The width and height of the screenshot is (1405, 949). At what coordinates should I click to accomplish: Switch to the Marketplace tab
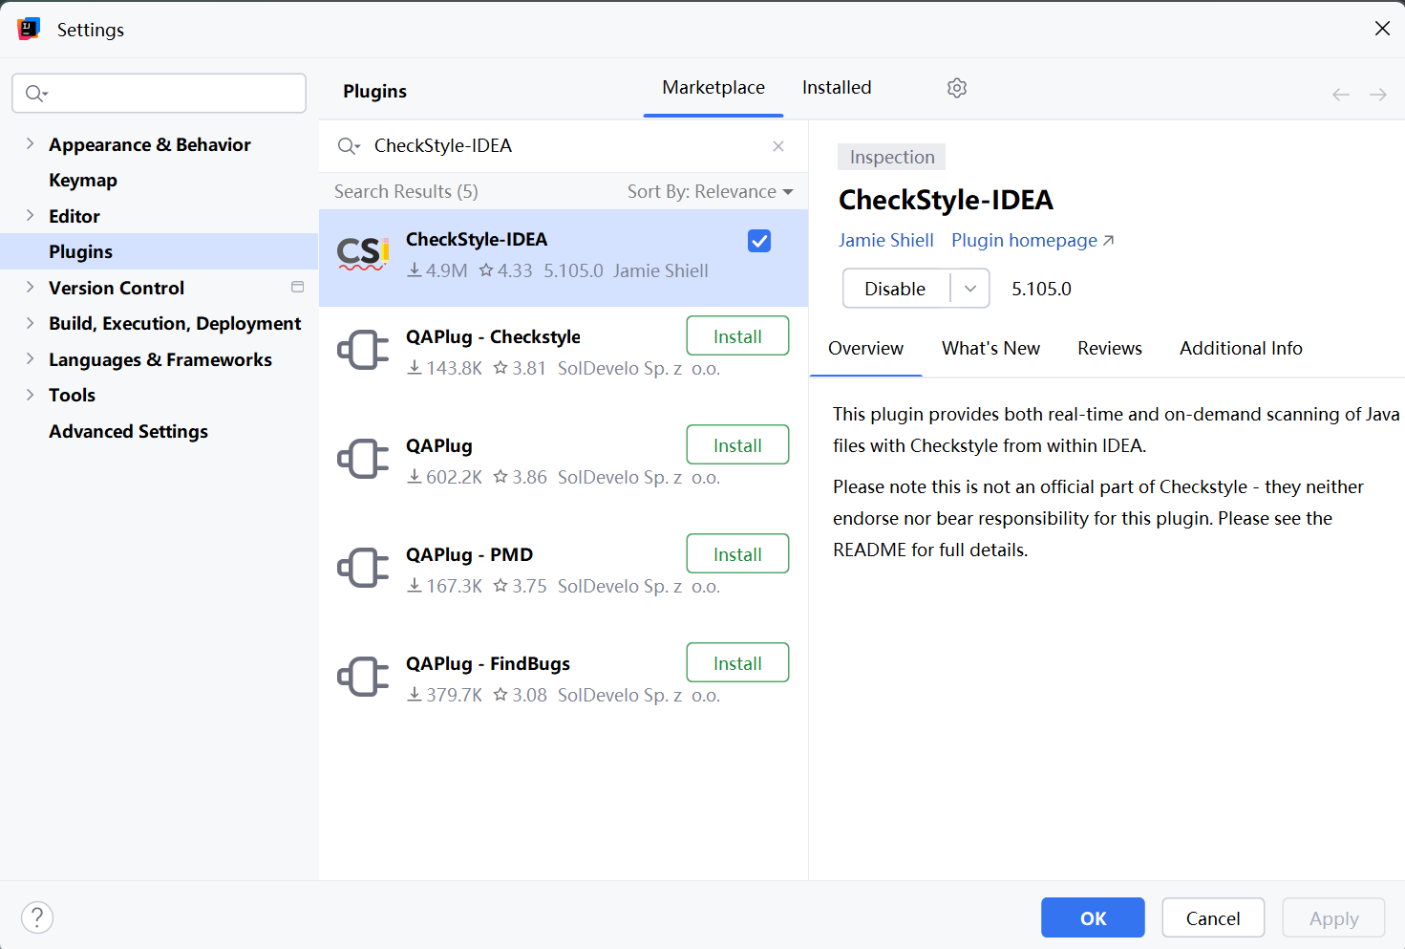713,88
